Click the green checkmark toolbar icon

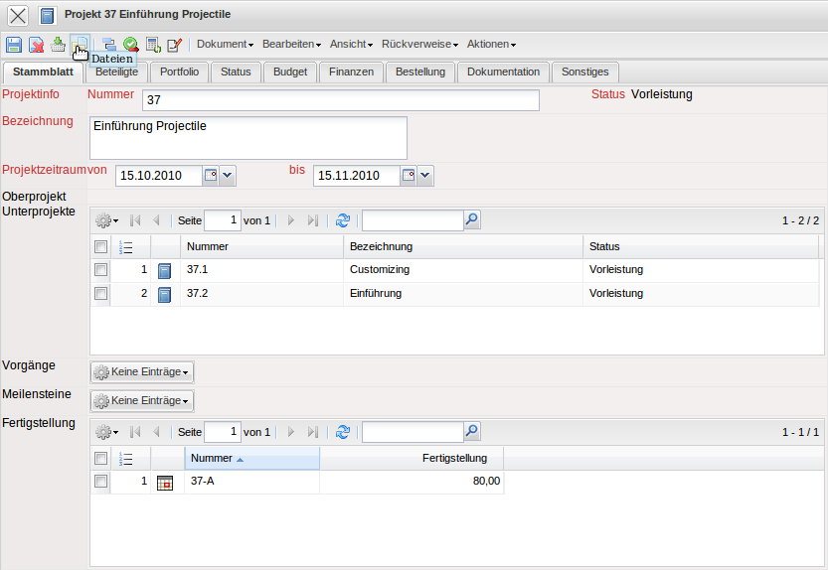130,45
